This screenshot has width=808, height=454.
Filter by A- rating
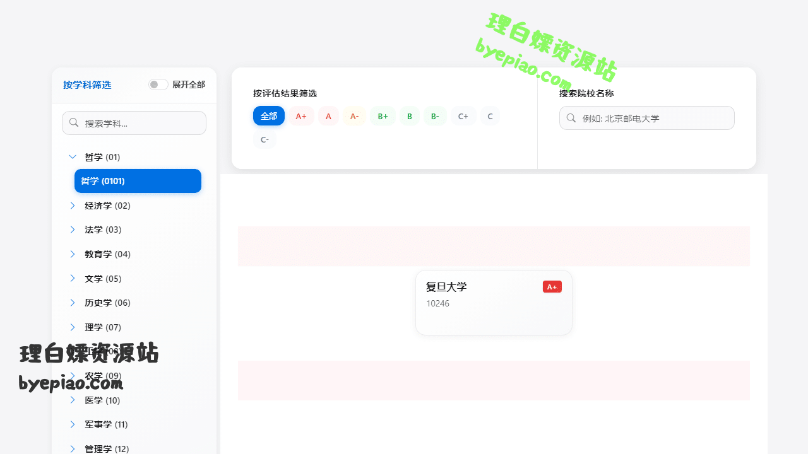coord(354,116)
